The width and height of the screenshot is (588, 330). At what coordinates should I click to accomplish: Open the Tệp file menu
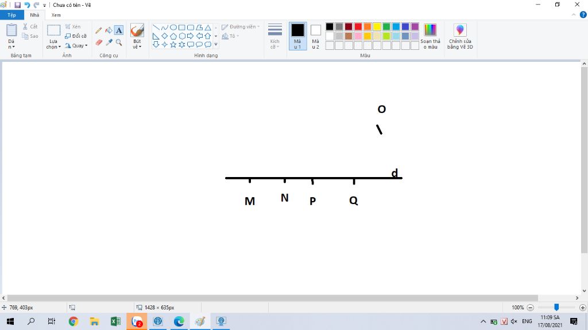pos(12,15)
